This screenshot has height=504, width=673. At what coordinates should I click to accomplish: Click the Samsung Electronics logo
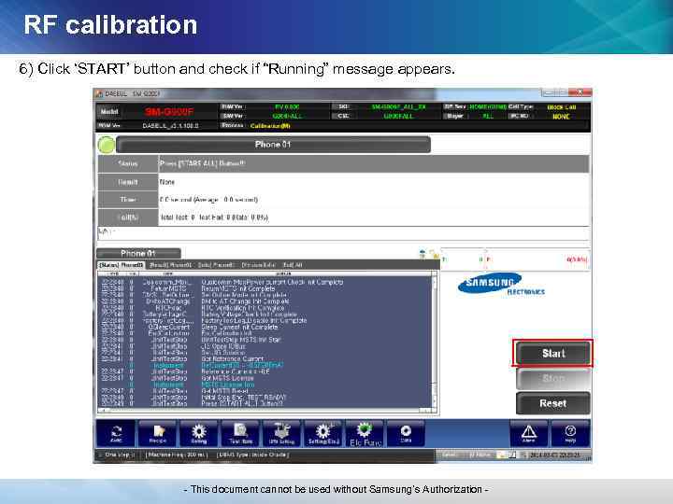tap(500, 284)
